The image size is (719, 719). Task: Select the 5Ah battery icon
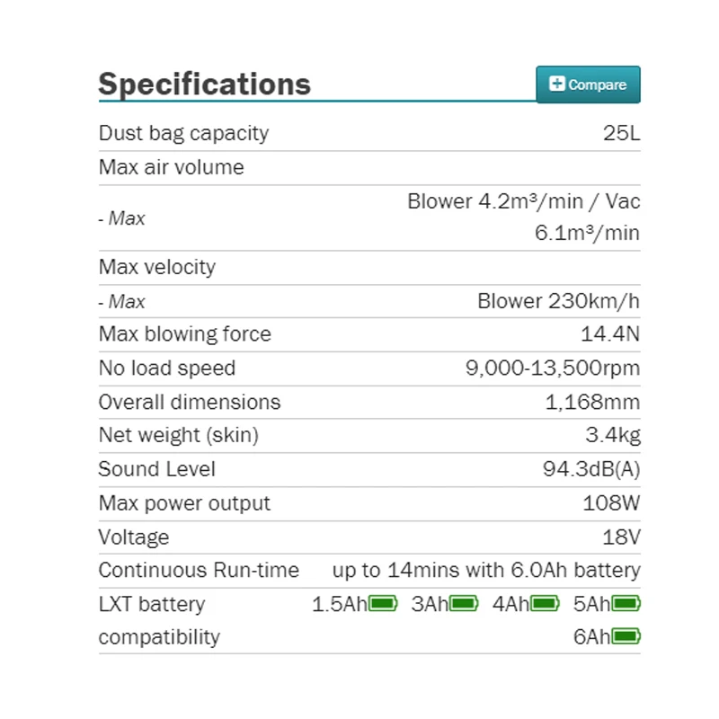pos(626,603)
